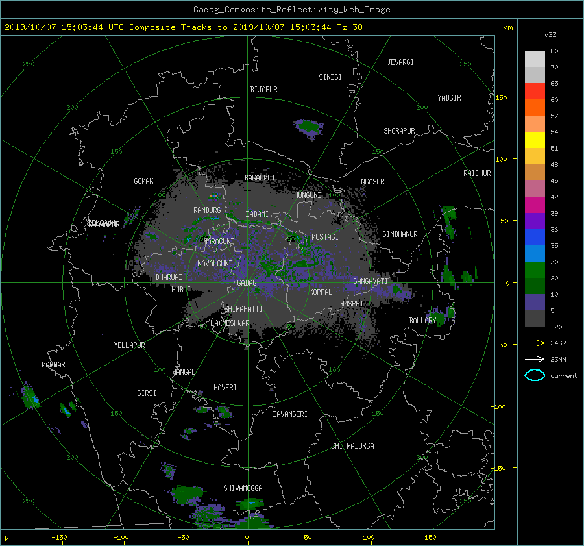584x546 pixels.
Task: Click the BAGALKOT label
Action: [x=260, y=178]
